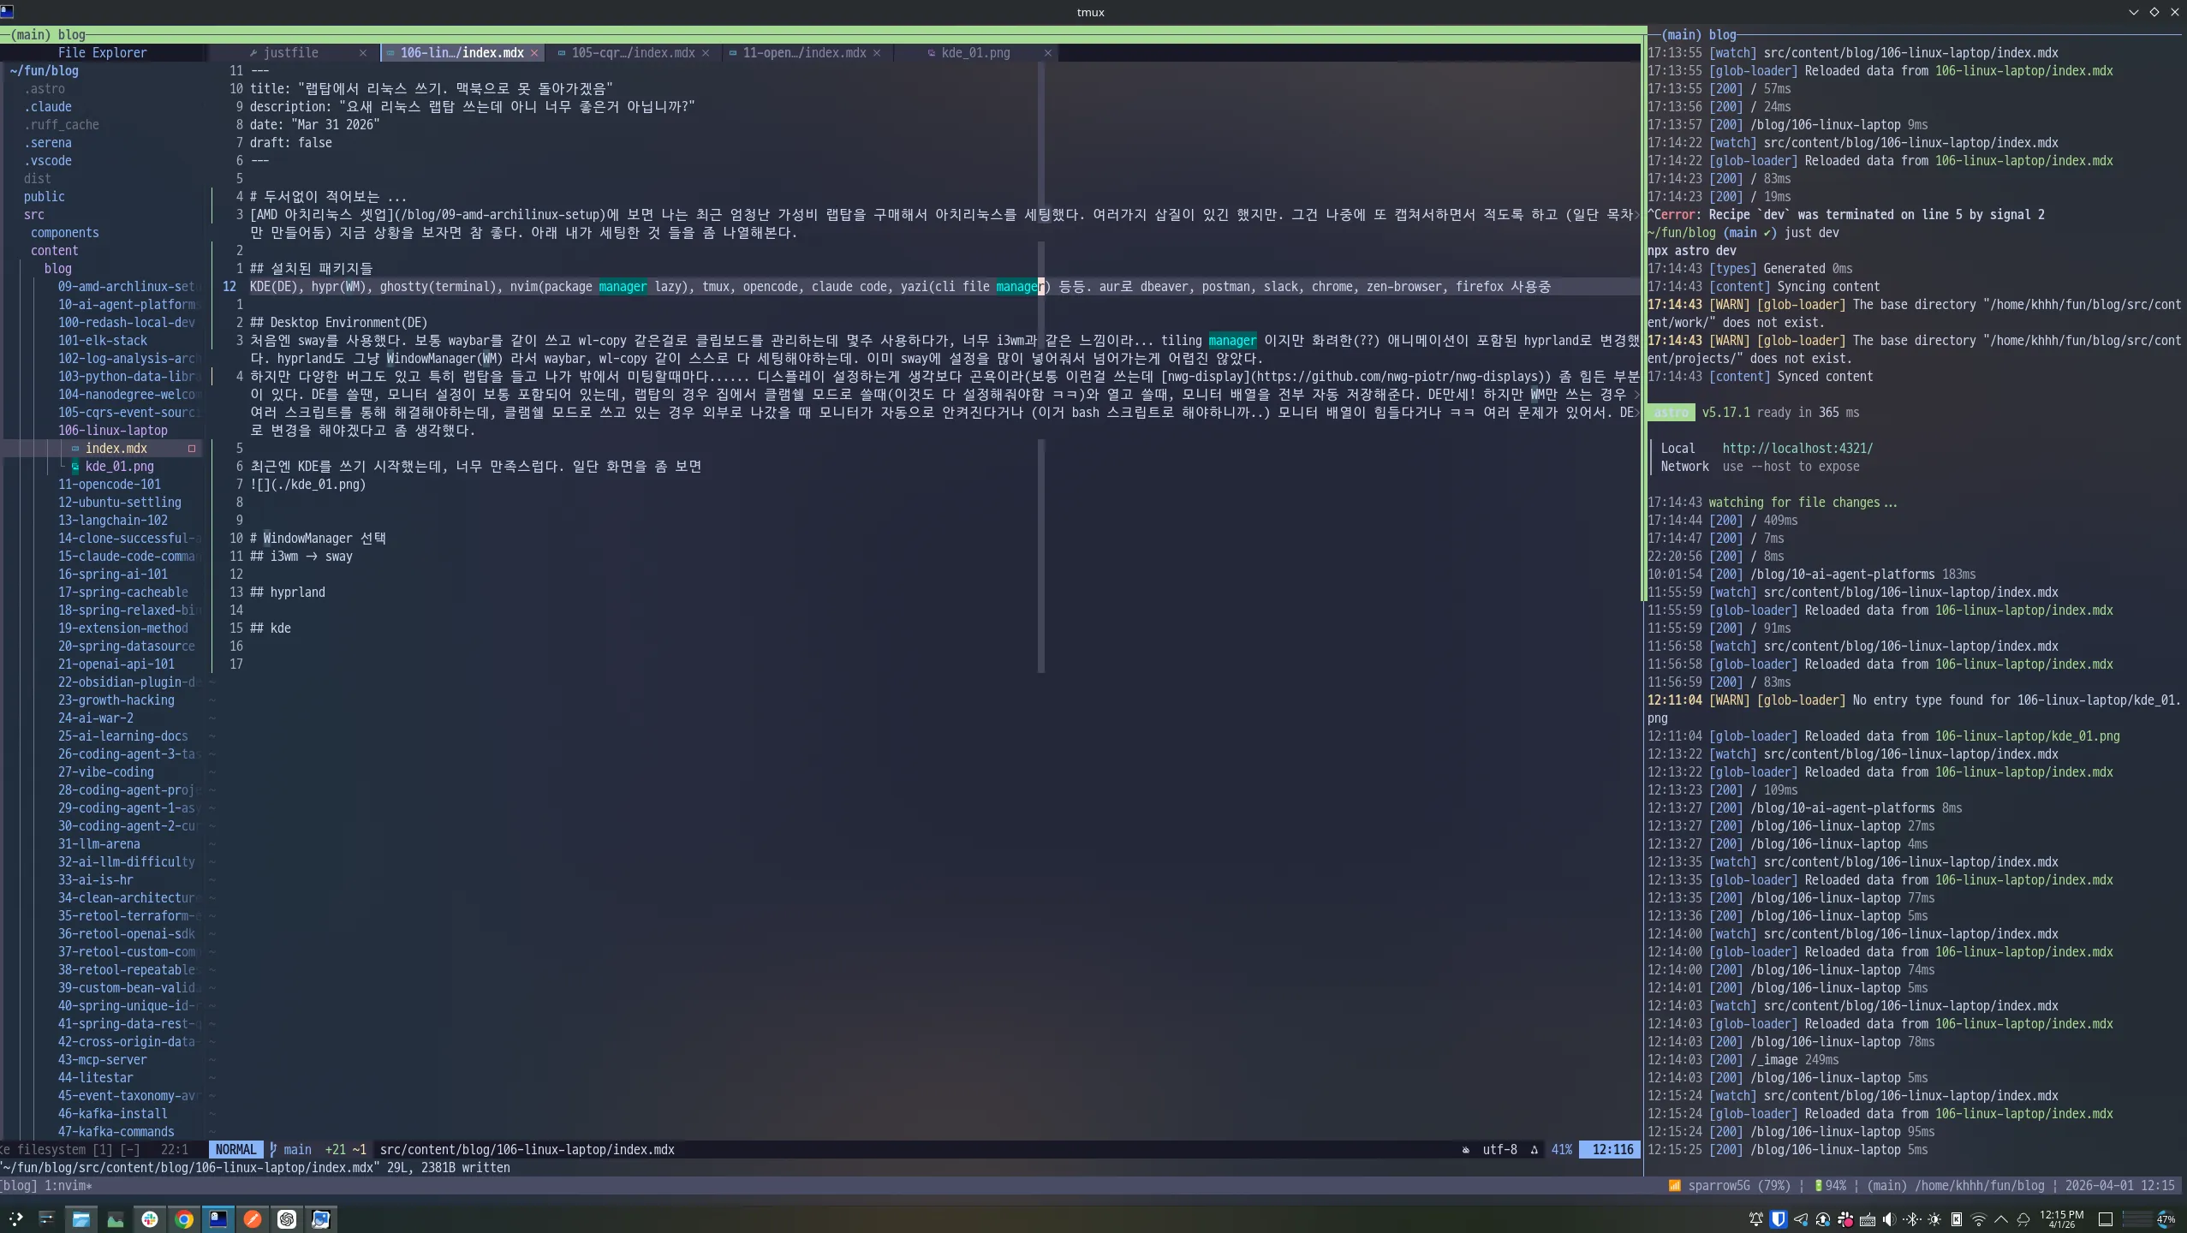Switch to the justfile tab
Image resolution: width=2187 pixels, height=1233 pixels.
point(290,53)
